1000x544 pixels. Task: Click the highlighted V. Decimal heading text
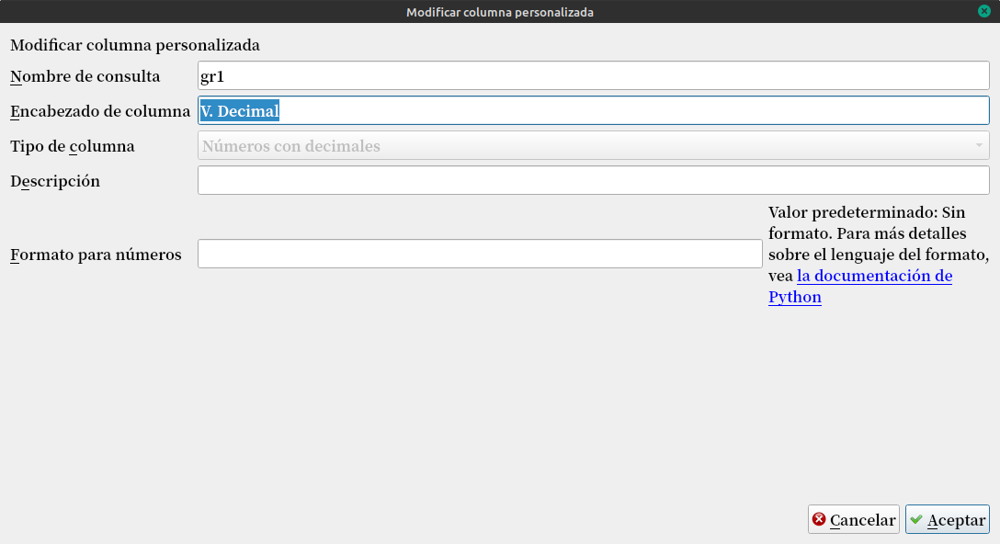240,111
